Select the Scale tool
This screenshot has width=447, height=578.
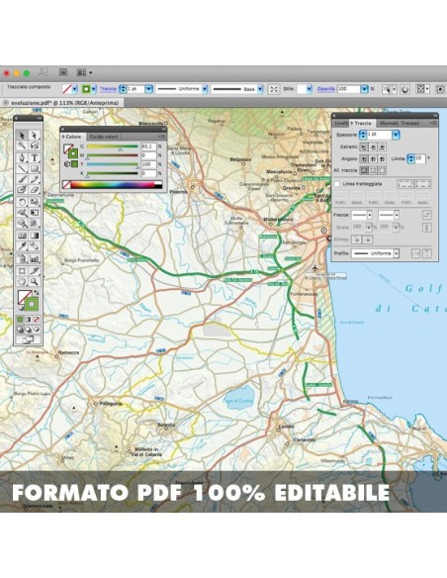34,202
